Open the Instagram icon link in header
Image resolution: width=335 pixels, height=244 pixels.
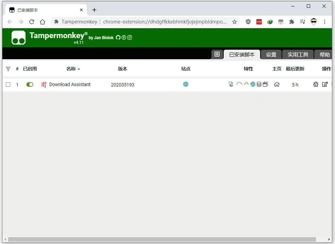129,37
